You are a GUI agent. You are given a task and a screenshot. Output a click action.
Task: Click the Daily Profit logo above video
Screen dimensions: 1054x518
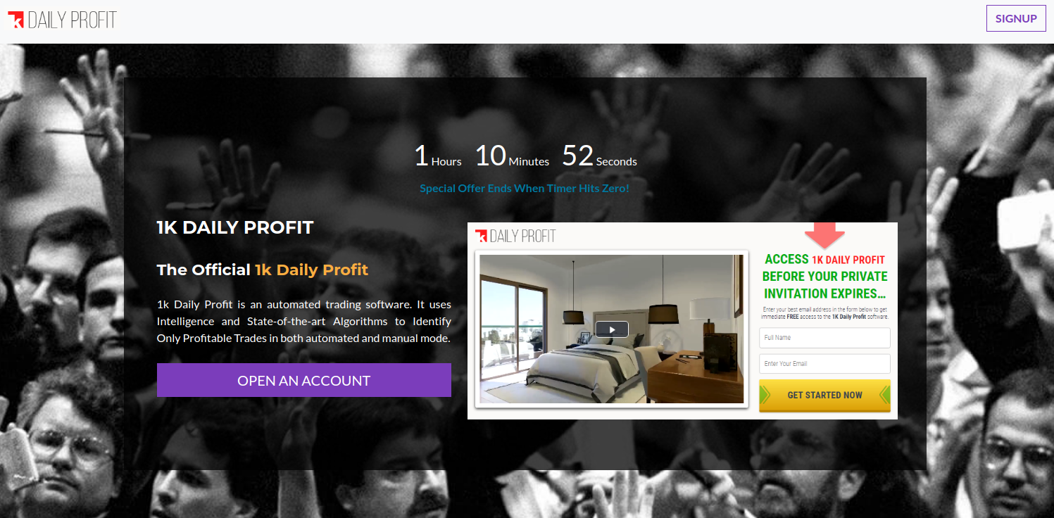point(515,236)
